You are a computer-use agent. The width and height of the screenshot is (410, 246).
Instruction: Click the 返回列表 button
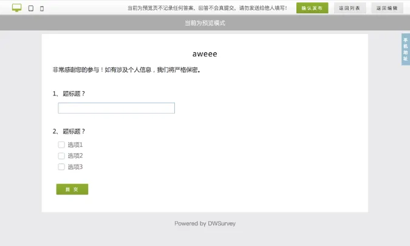point(350,8)
